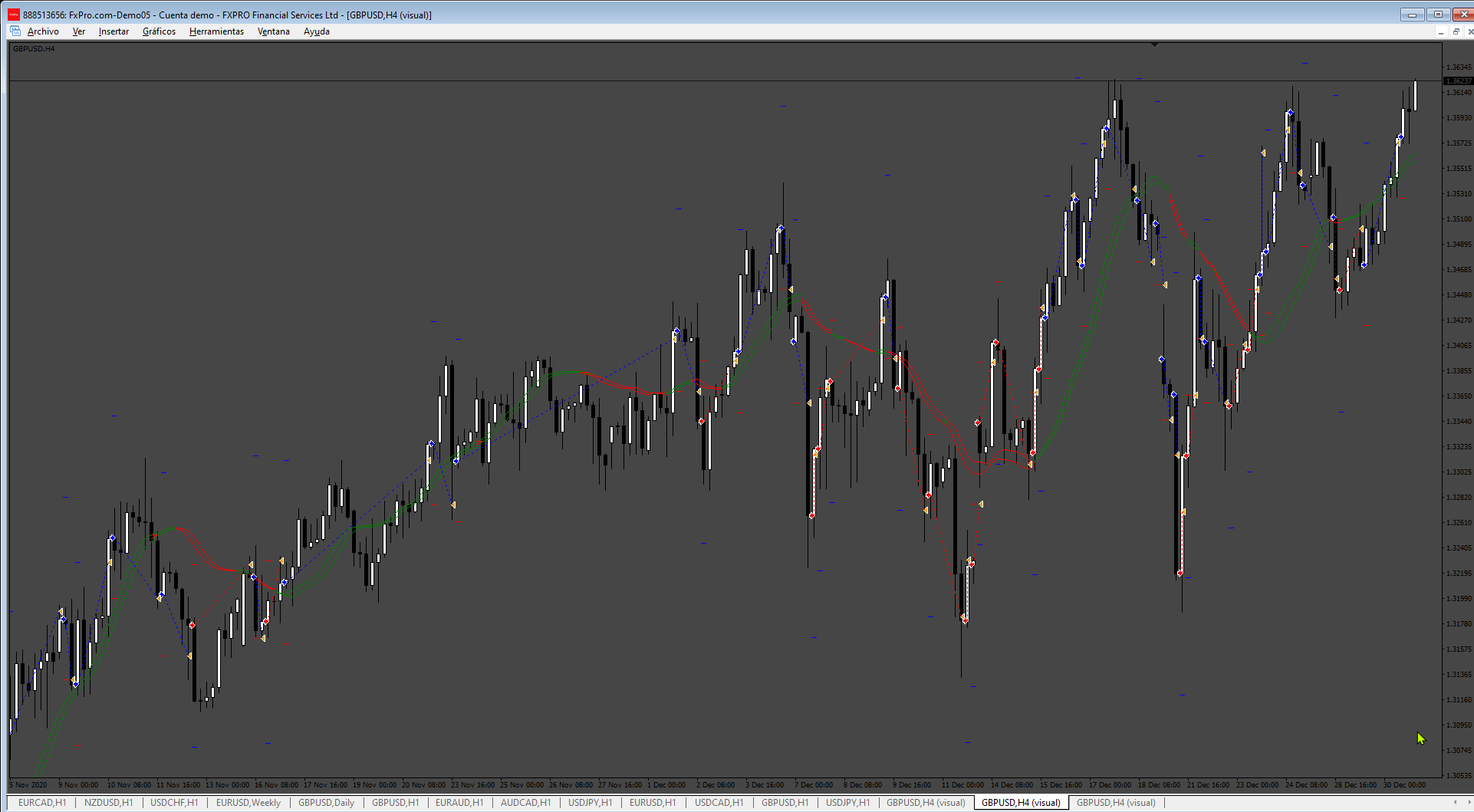The width and height of the screenshot is (1474, 812).
Task: Click the red FxPro title bar icon
Action: [x=14, y=15]
